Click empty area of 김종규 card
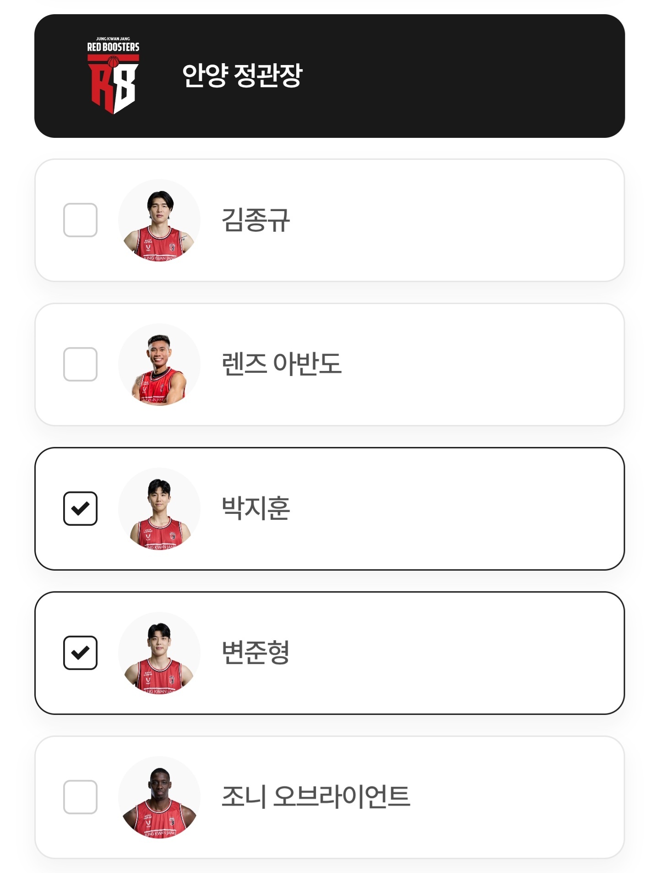 click(x=458, y=220)
